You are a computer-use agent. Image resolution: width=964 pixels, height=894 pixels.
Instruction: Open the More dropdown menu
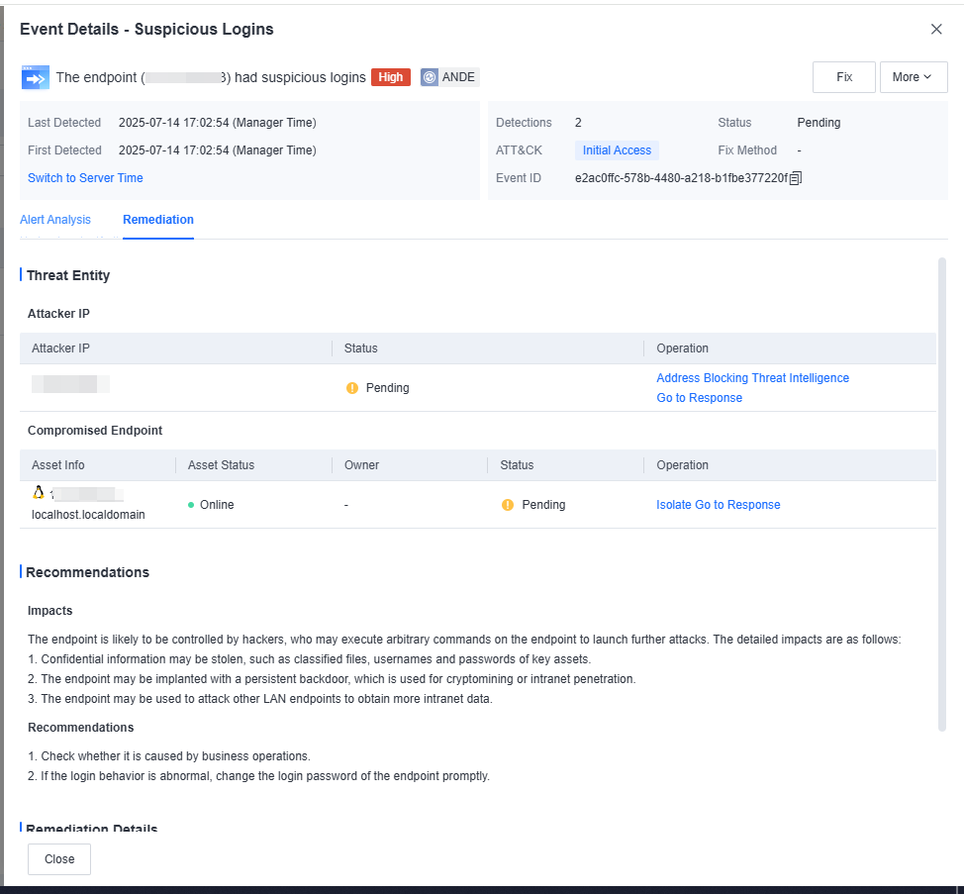tap(913, 77)
